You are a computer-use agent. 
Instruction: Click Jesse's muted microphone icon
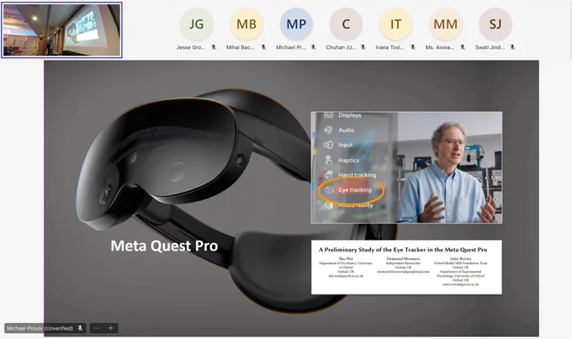click(x=214, y=47)
